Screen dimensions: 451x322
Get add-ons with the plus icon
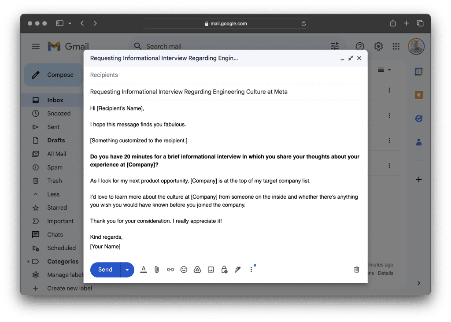click(419, 180)
